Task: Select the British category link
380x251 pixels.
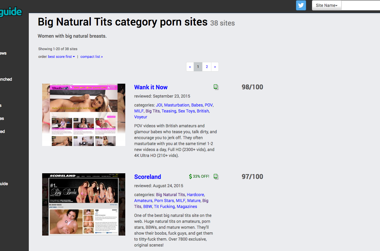Action: coord(203,111)
